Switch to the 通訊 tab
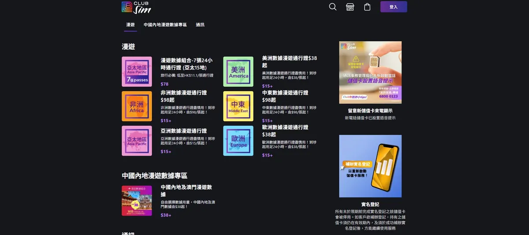This screenshot has width=529, height=235. pyautogui.click(x=200, y=25)
